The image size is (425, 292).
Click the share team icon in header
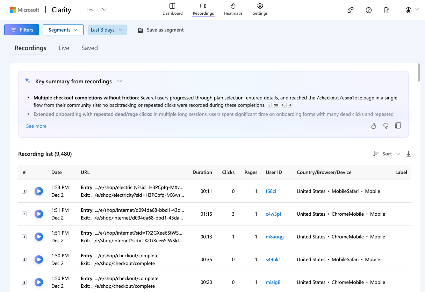point(350,10)
